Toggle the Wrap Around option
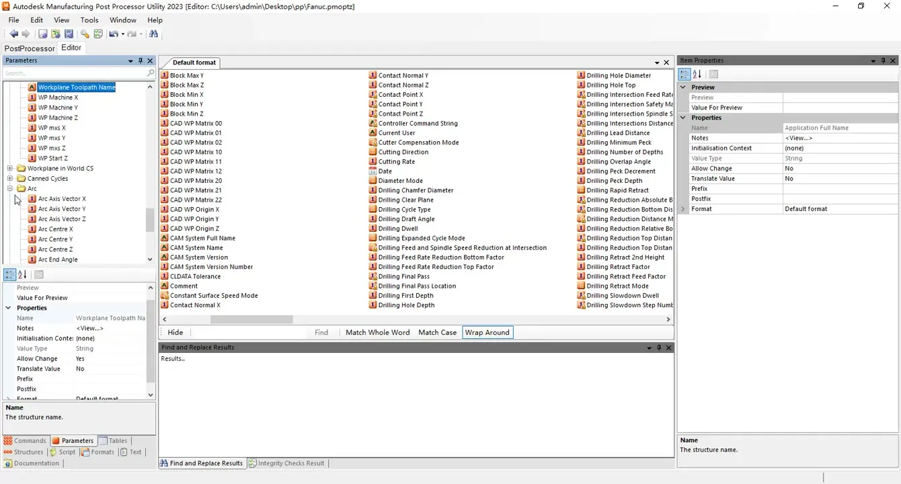This screenshot has width=901, height=484. click(x=487, y=332)
